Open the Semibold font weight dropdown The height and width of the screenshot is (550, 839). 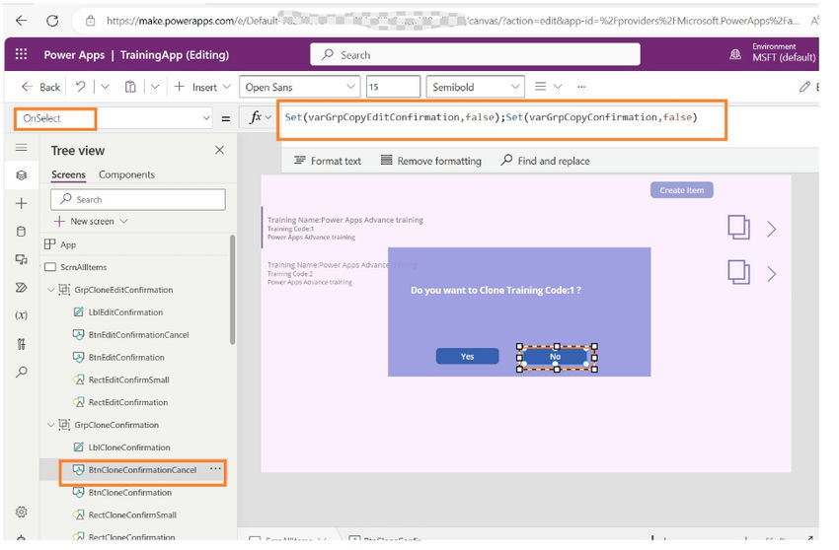tap(475, 87)
